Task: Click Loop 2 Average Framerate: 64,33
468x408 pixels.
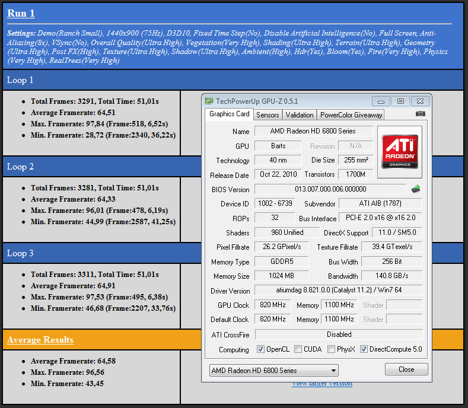Action: [x=73, y=199]
